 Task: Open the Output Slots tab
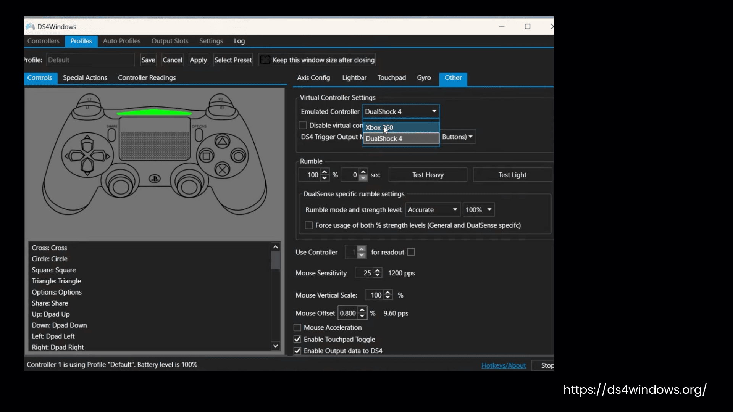pos(170,41)
